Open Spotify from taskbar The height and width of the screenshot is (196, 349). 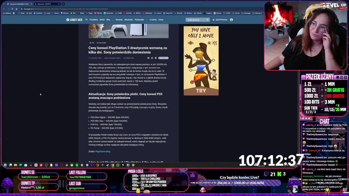(x=77, y=165)
